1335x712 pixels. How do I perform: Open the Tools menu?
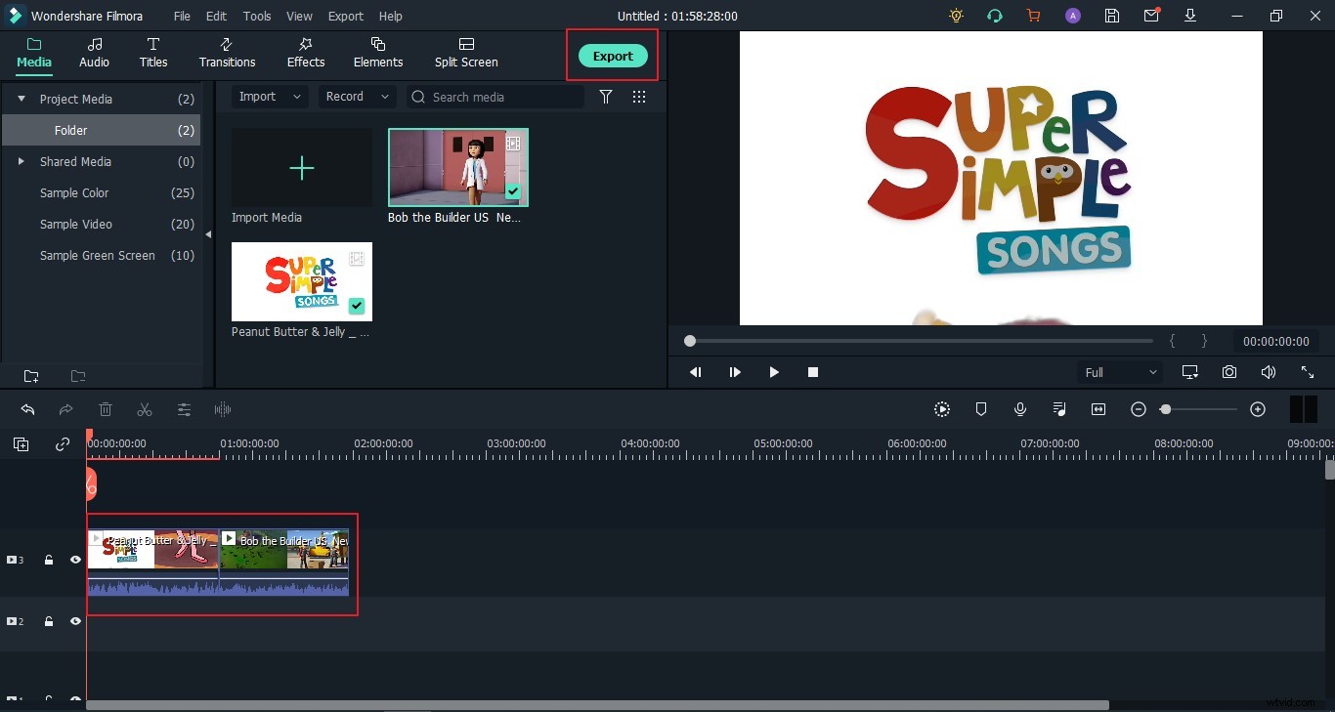pyautogui.click(x=256, y=16)
